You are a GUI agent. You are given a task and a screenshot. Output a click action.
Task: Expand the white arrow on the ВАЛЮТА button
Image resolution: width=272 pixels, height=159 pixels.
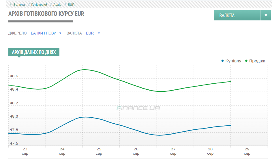pyautogui.click(x=266, y=16)
